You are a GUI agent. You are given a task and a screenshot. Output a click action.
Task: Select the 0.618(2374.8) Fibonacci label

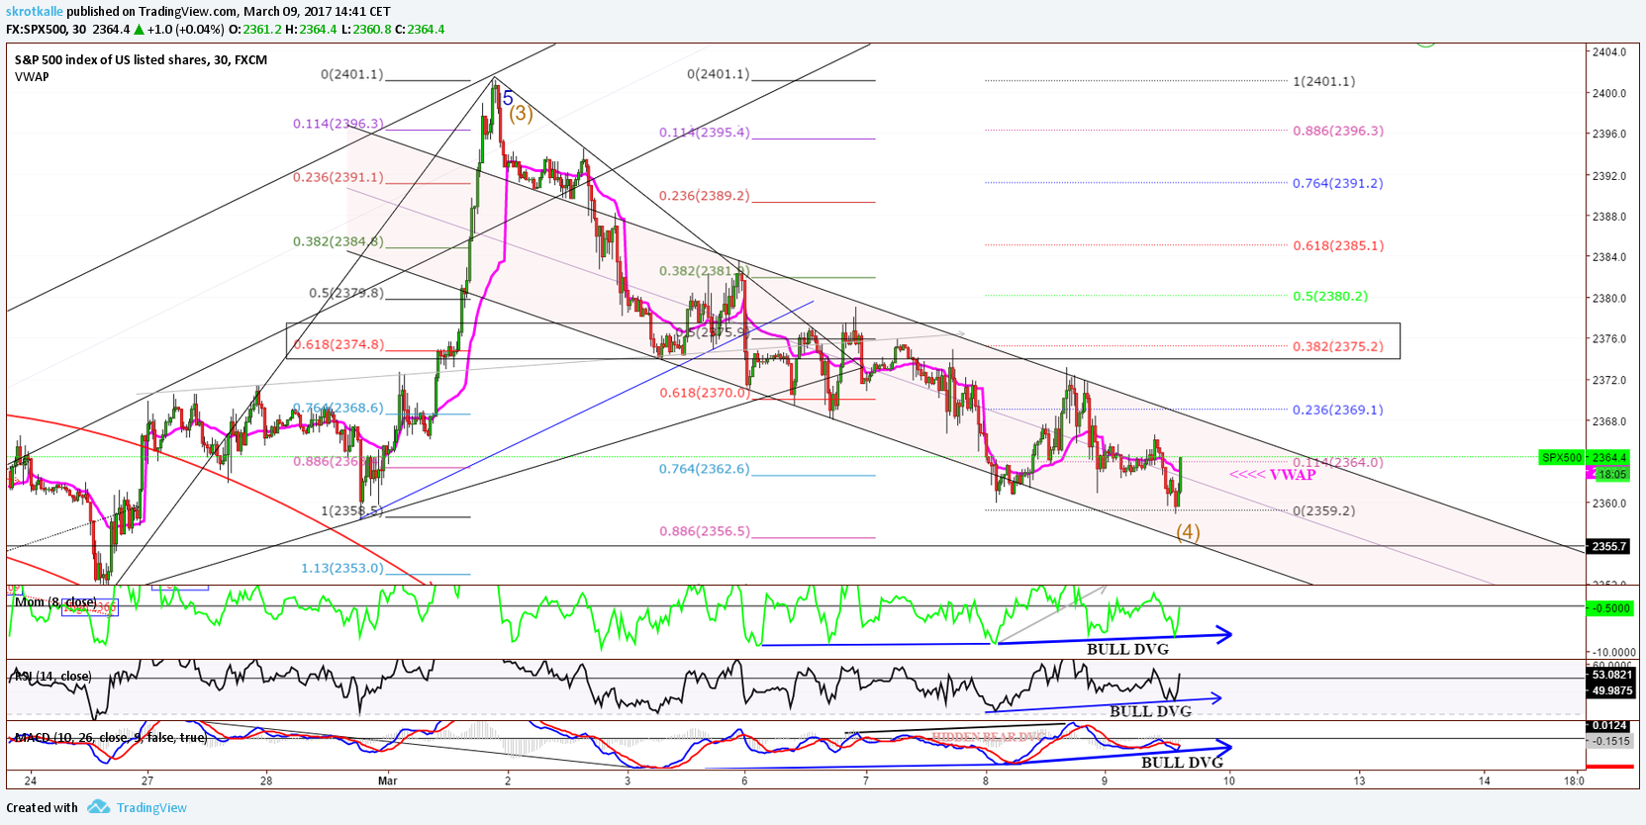(x=339, y=344)
